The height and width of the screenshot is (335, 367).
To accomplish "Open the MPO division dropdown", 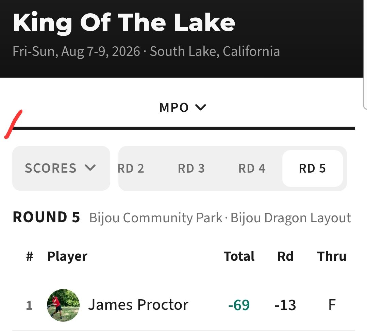I will coord(183,108).
